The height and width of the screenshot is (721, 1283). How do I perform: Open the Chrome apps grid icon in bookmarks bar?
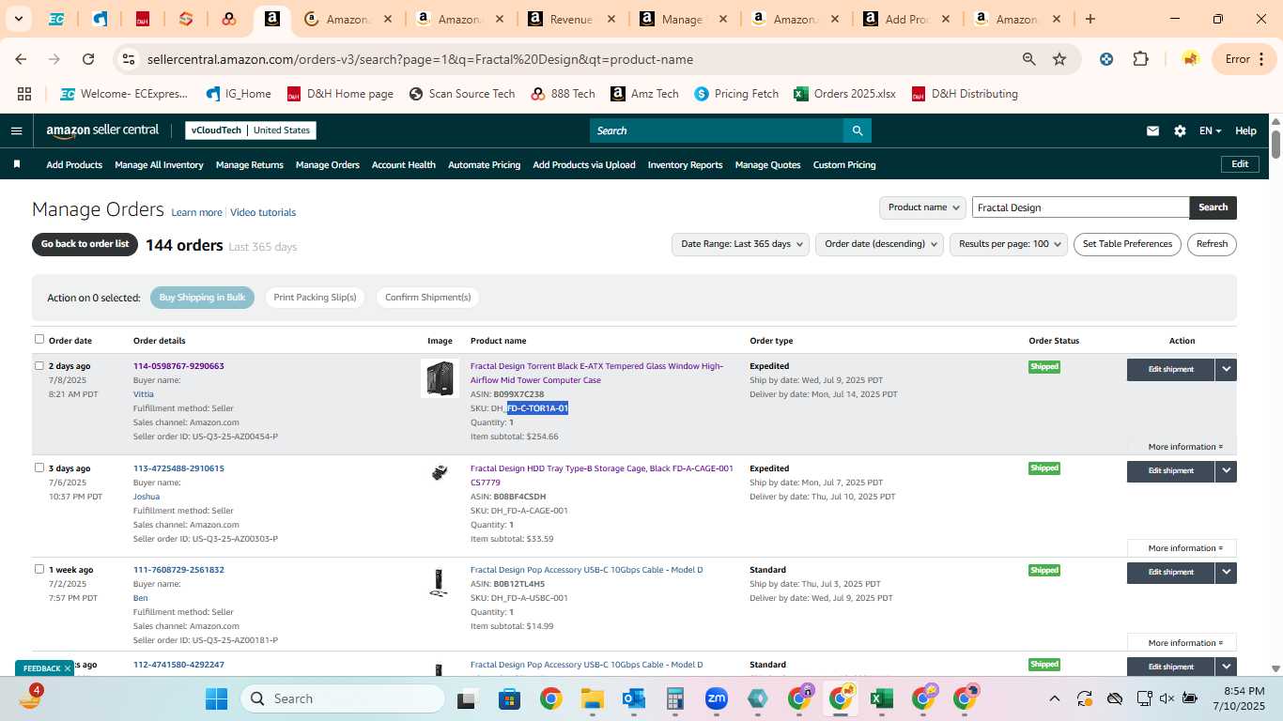click(x=24, y=94)
